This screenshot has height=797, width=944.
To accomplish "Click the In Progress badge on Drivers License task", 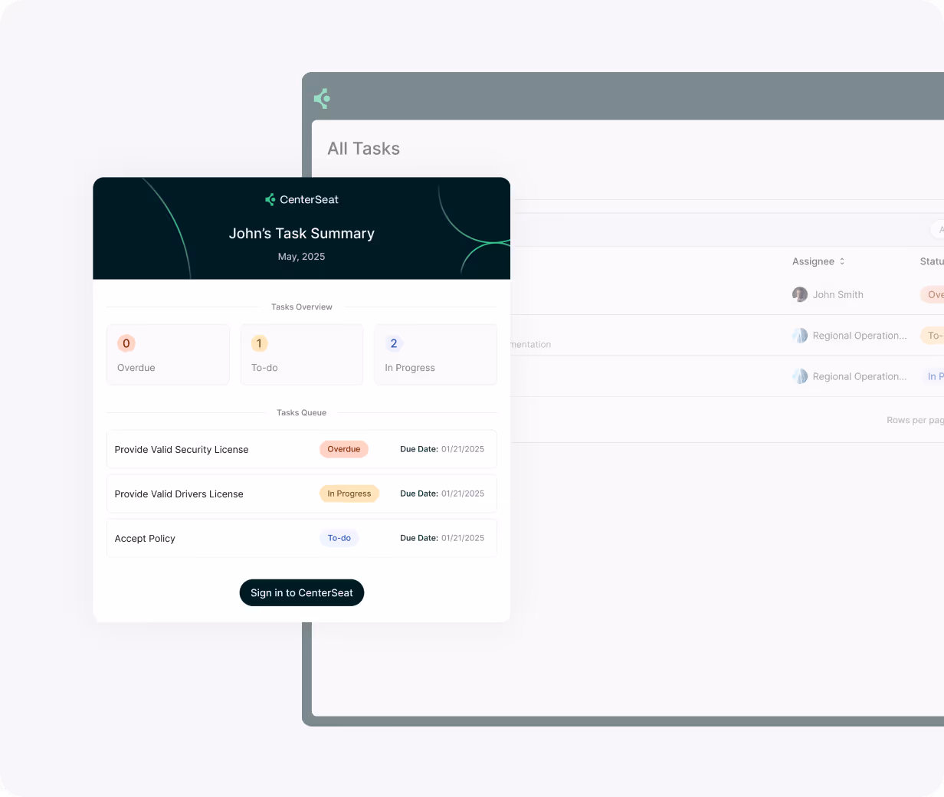I will pyautogui.click(x=349, y=494).
